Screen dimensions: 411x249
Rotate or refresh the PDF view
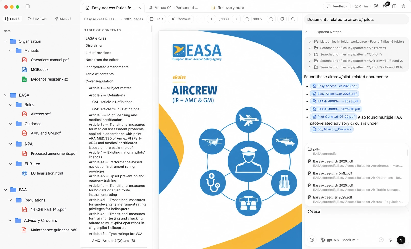coord(282,19)
